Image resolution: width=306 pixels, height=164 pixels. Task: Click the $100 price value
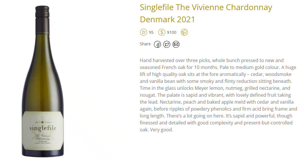click(x=172, y=32)
